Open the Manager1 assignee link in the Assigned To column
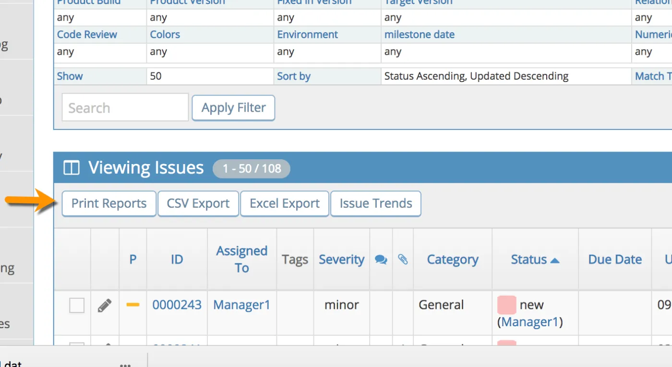This screenshot has width=672, height=367. point(242,305)
